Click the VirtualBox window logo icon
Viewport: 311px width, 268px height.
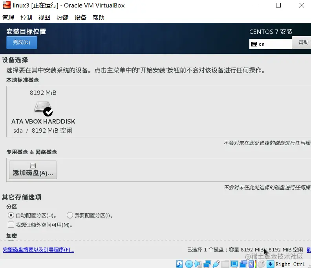[6, 5]
